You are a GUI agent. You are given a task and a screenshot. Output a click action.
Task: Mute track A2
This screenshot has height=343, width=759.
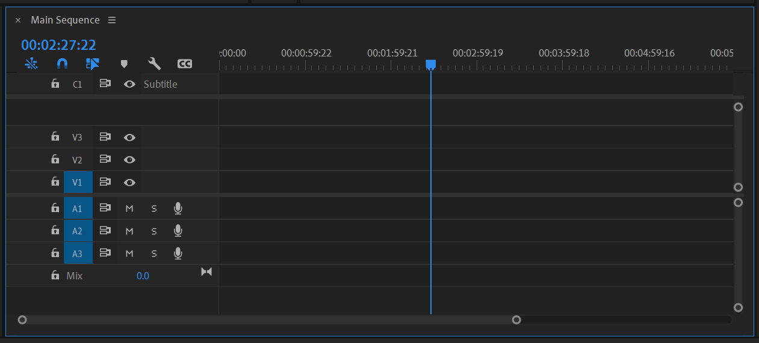tap(129, 231)
